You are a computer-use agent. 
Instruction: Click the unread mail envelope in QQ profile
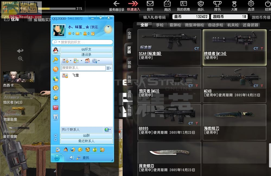point(77,34)
